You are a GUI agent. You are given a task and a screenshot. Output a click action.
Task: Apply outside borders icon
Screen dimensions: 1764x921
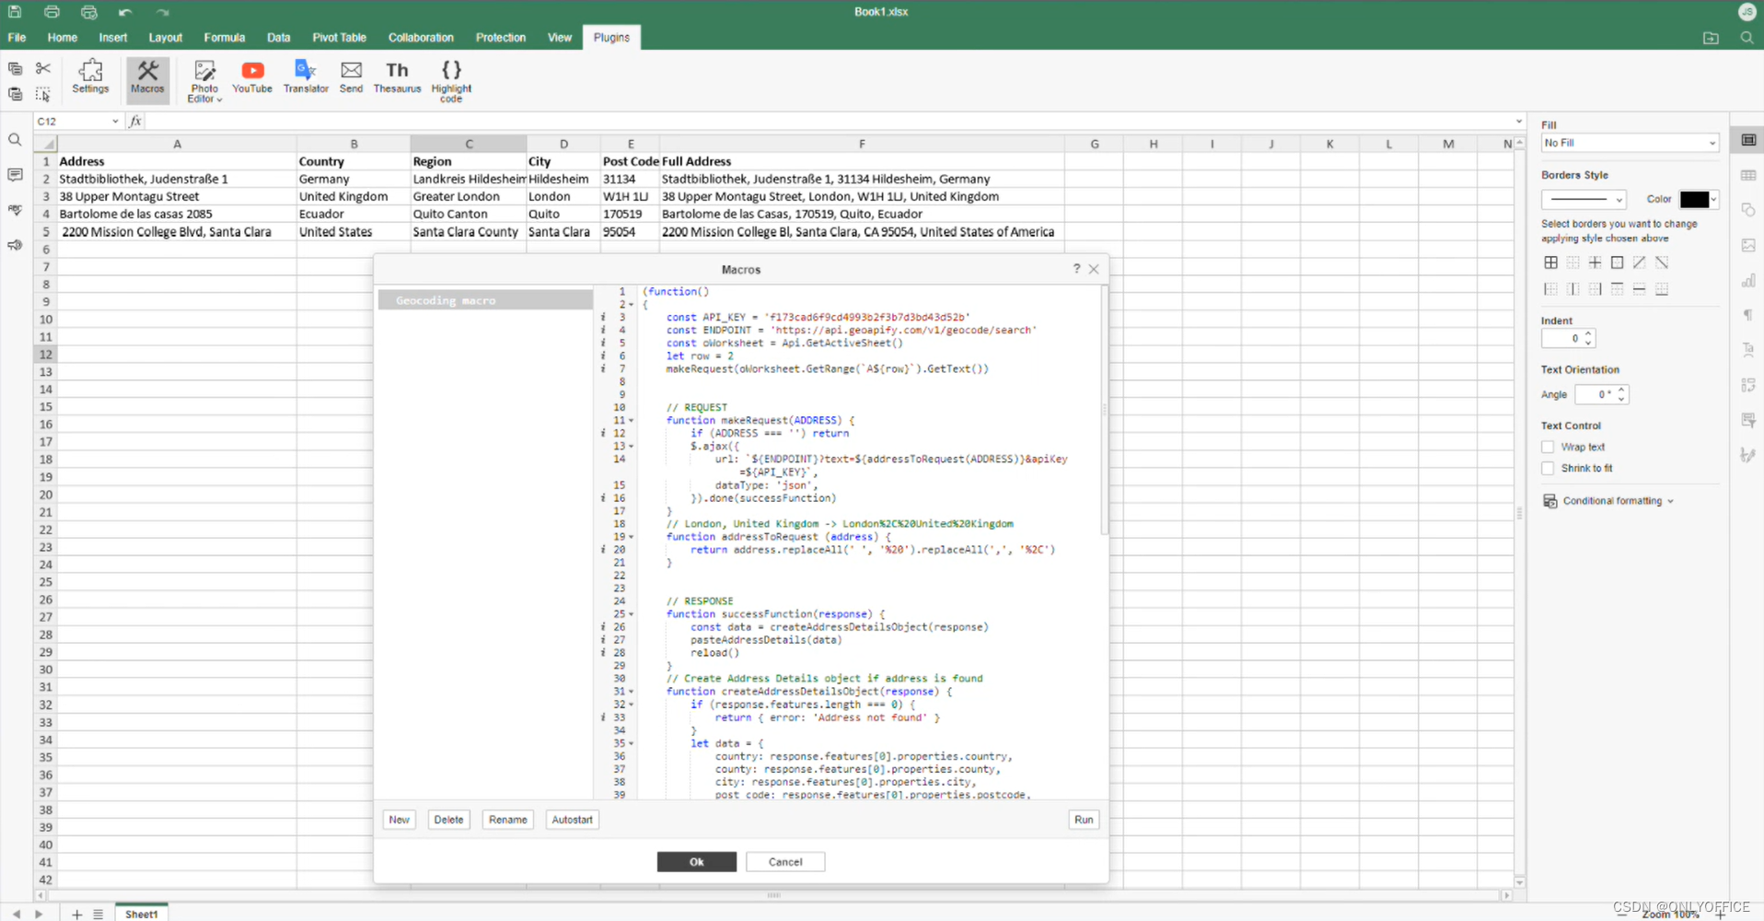point(1618,262)
